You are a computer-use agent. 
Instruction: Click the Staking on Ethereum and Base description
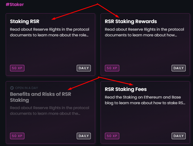pyautogui.click(x=145, y=100)
